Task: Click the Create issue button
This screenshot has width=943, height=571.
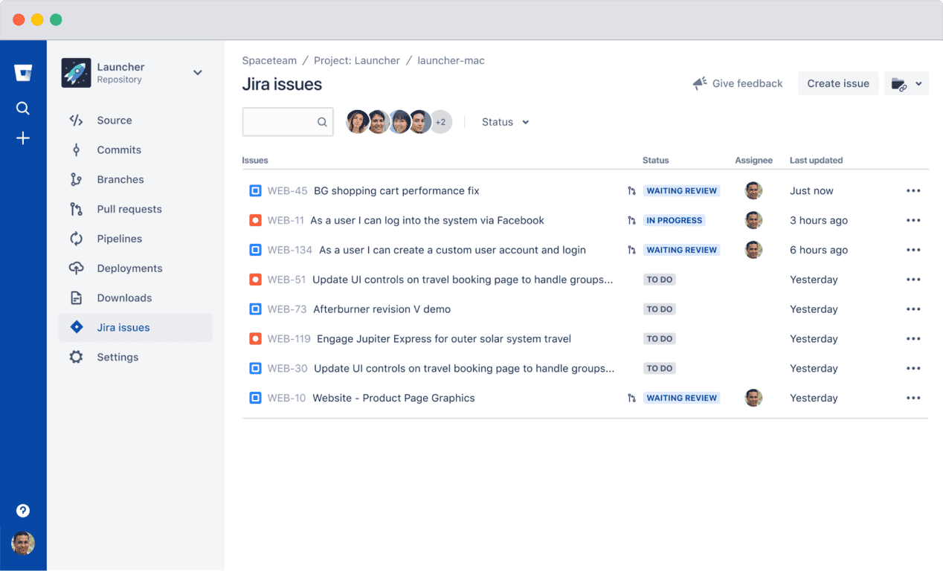Action: (x=837, y=83)
